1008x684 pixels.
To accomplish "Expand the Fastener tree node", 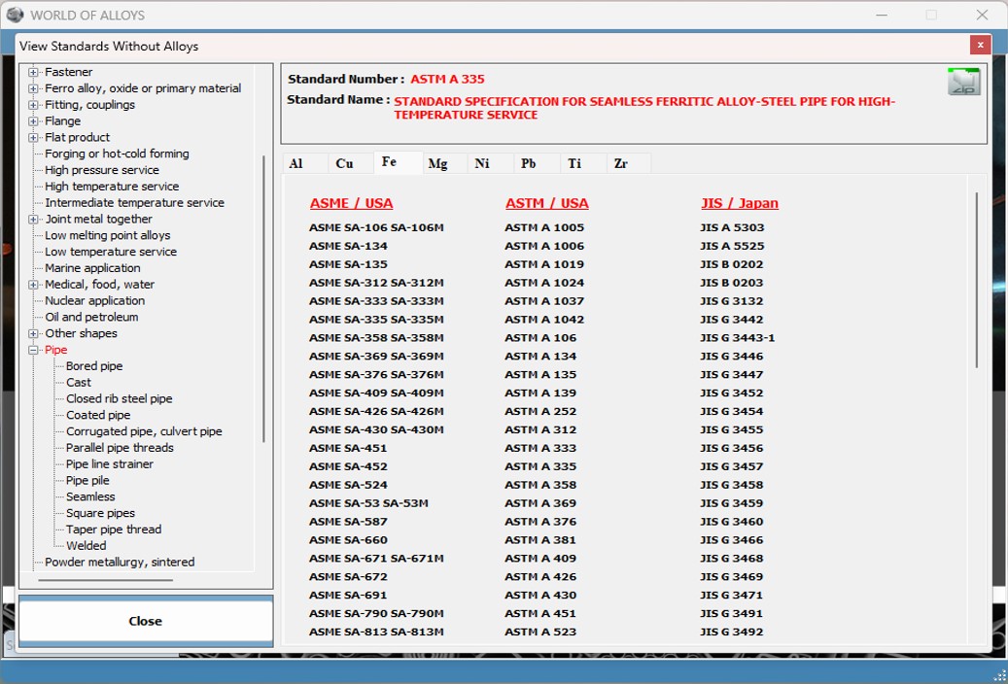I will [33, 72].
